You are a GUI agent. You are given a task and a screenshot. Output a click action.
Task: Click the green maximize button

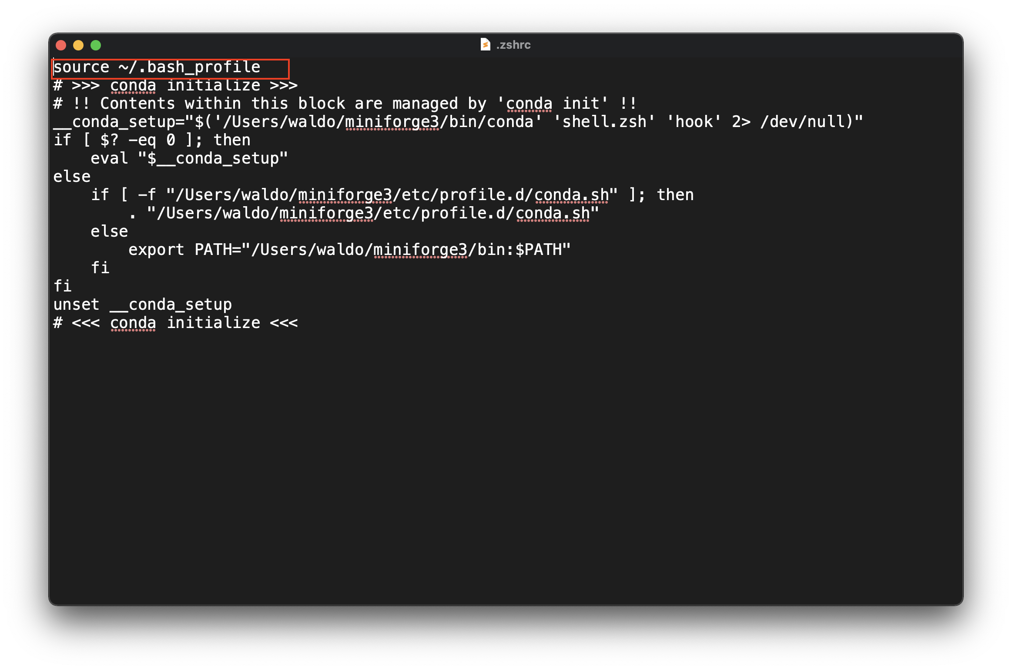coord(95,45)
